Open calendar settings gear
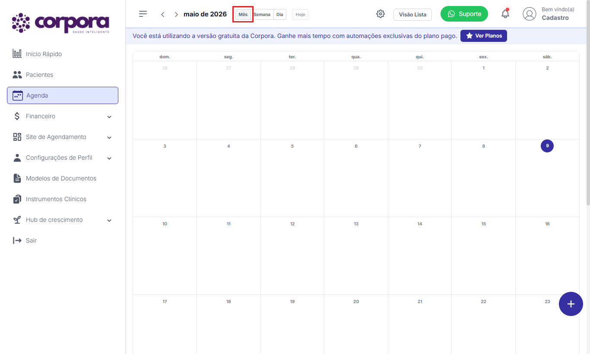The width and height of the screenshot is (590, 354). (381, 14)
